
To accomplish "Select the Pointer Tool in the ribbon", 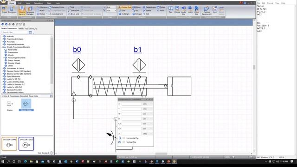I will [x=125, y=7].
